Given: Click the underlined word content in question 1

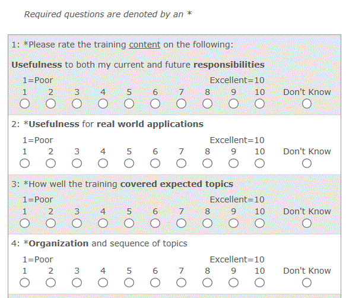Looking at the screenshot, I should tap(145, 45).
